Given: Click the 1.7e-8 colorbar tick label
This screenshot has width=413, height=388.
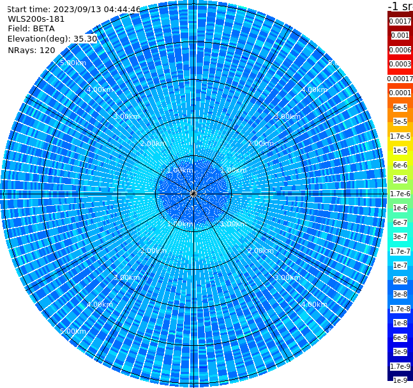Looking at the screenshot, I should click(x=400, y=309).
